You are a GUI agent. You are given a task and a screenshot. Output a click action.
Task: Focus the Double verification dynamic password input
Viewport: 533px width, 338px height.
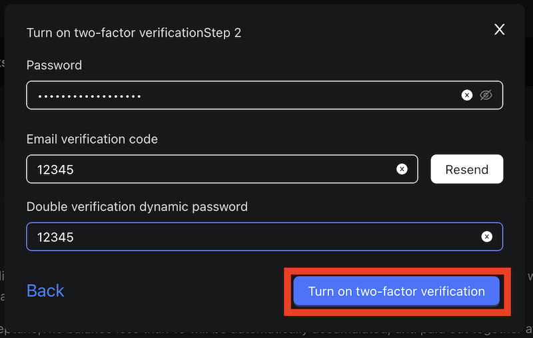click(266, 236)
